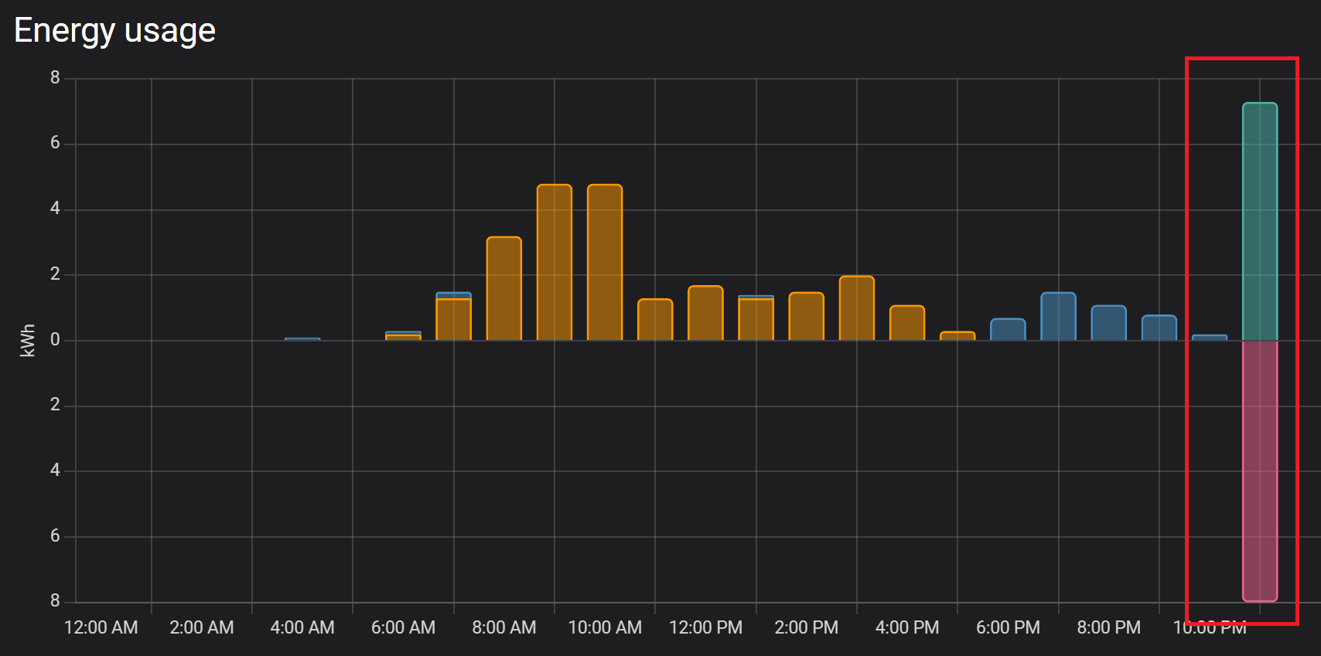Click the orange 11:00 AM bar
This screenshot has width=1321, height=656.
pos(655,320)
